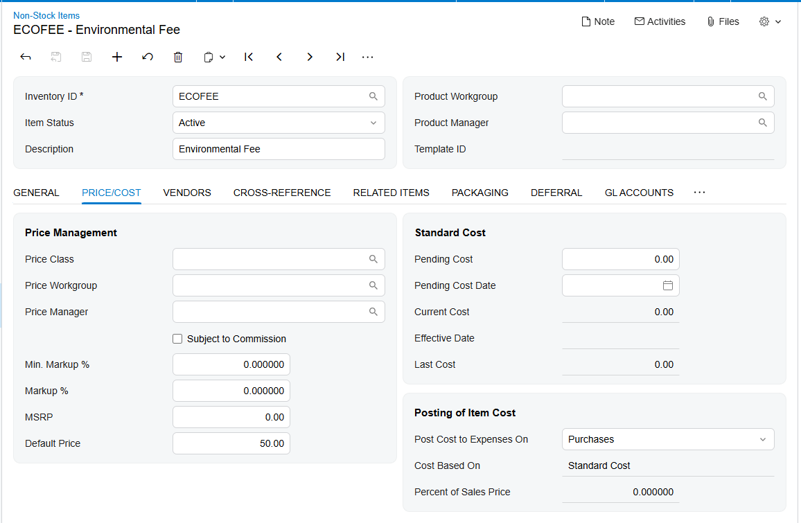Click the Description field

(279, 149)
